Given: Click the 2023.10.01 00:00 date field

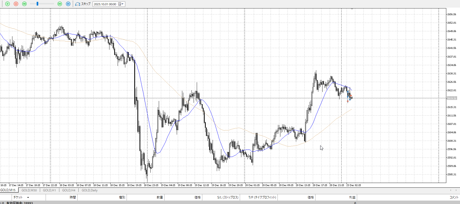Looking at the screenshot, I should (x=105, y=4).
